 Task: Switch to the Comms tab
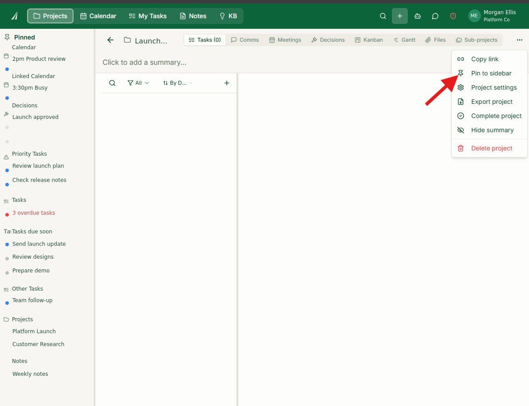click(x=245, y=40)
